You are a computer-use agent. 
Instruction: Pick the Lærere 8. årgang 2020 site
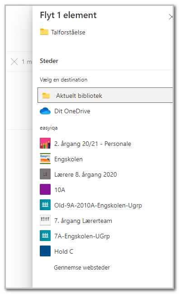(85, 174)
